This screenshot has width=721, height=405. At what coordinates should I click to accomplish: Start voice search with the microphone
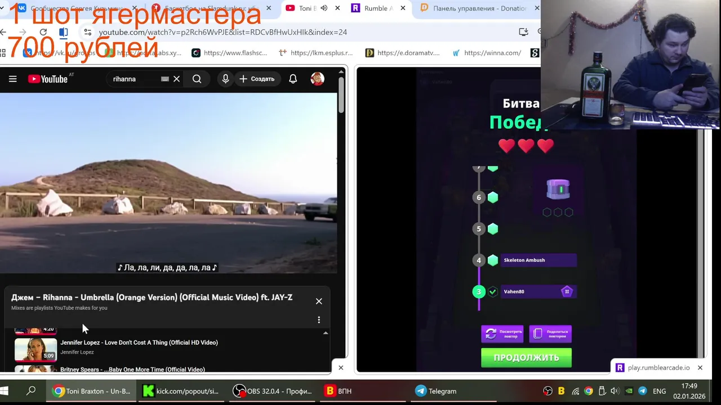(225, 79)
